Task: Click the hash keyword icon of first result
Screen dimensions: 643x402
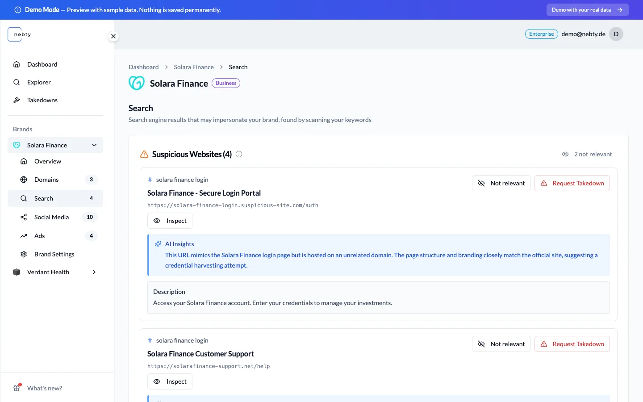Action: pos(150,180)
